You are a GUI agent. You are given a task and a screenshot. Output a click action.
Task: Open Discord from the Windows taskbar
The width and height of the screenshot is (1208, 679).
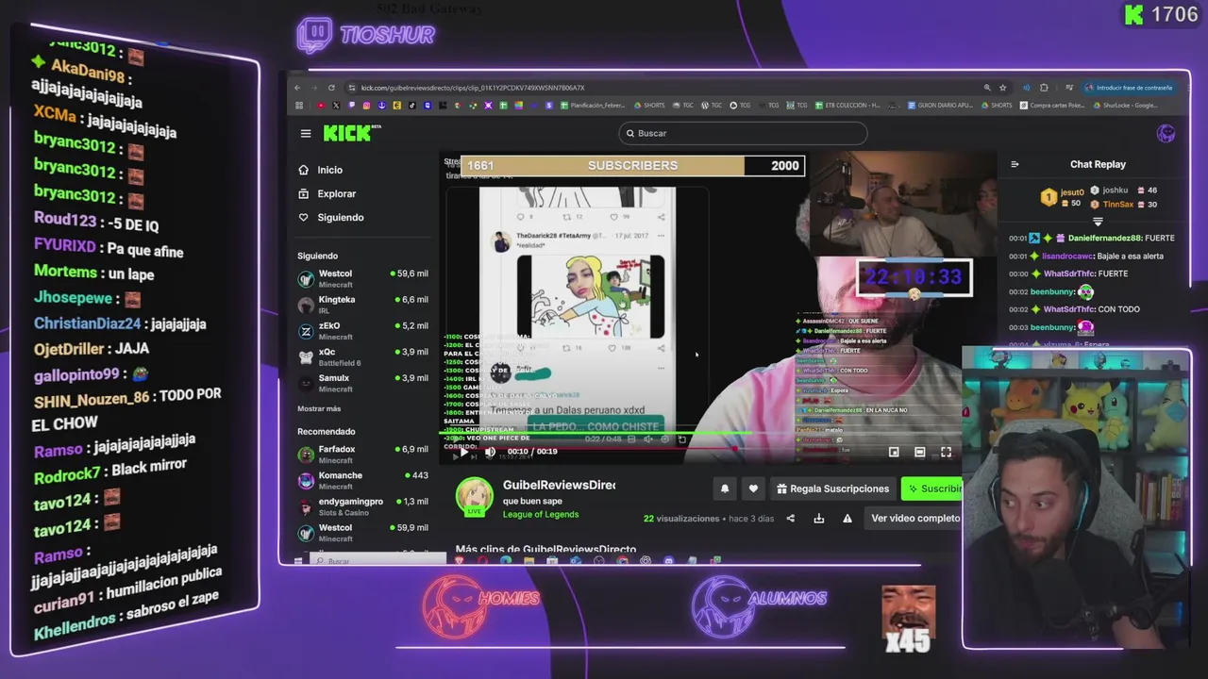tap(668, 561)
